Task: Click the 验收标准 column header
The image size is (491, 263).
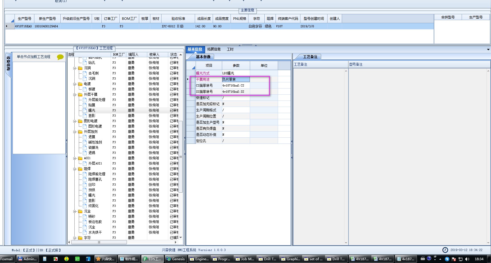Action: click(x=178, y=19)
